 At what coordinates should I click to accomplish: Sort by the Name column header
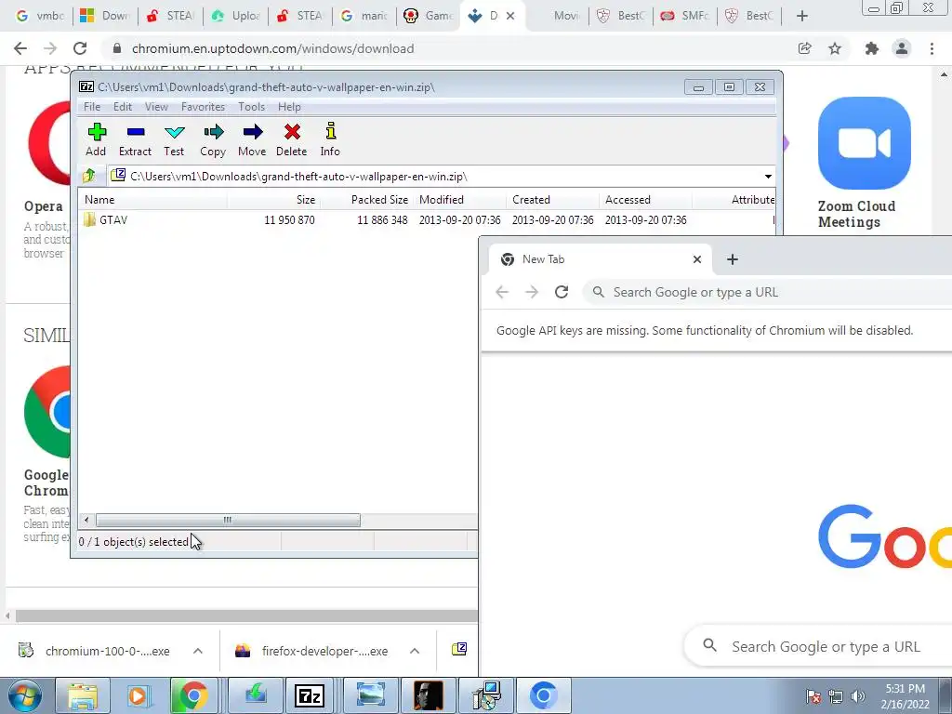click(x=152, y=200)
